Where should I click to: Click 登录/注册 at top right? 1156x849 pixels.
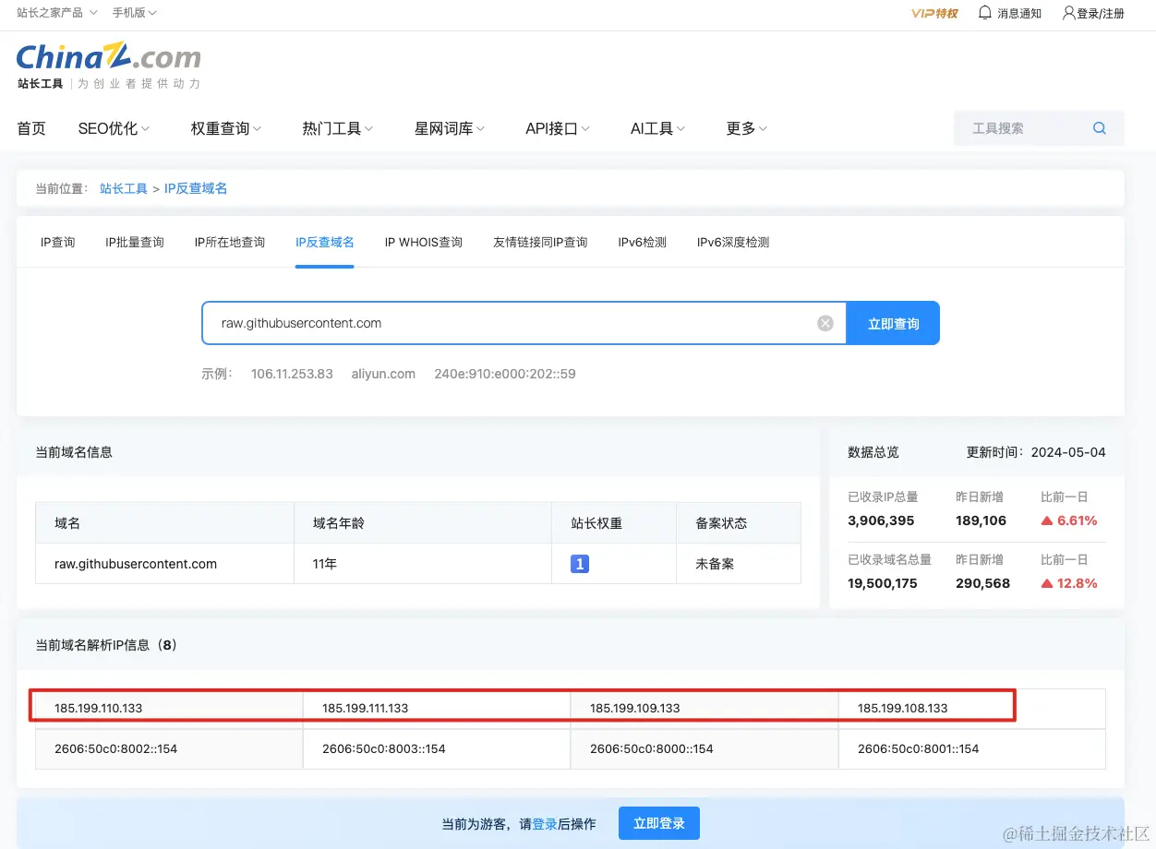click(x=1101, y=13)
